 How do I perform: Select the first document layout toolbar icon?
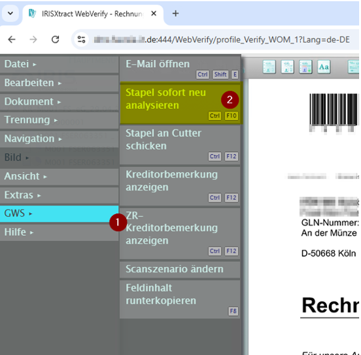269,67
